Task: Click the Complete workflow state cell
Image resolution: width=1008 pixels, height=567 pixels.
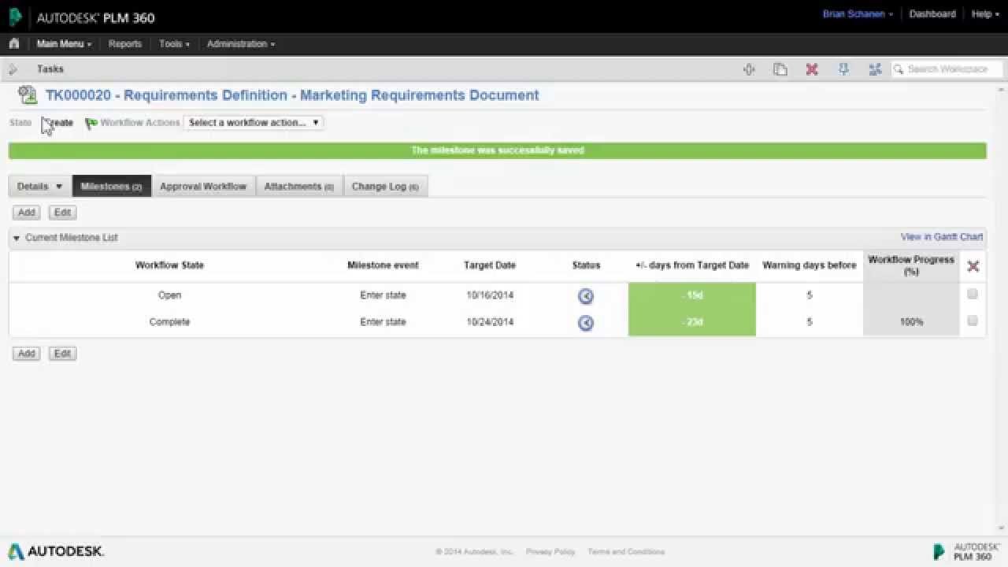Action: pyautogui.click(x=169, y=322)
